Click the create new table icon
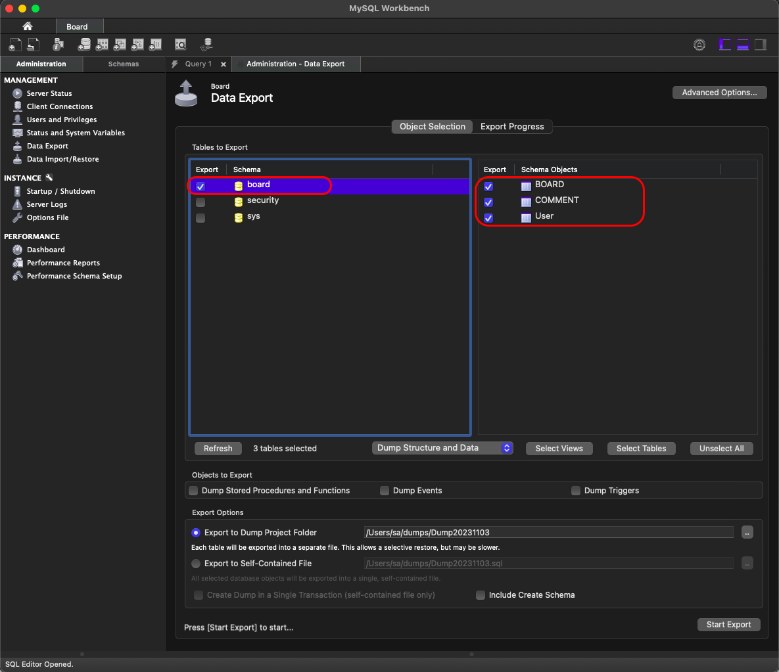 coord(102,45)
